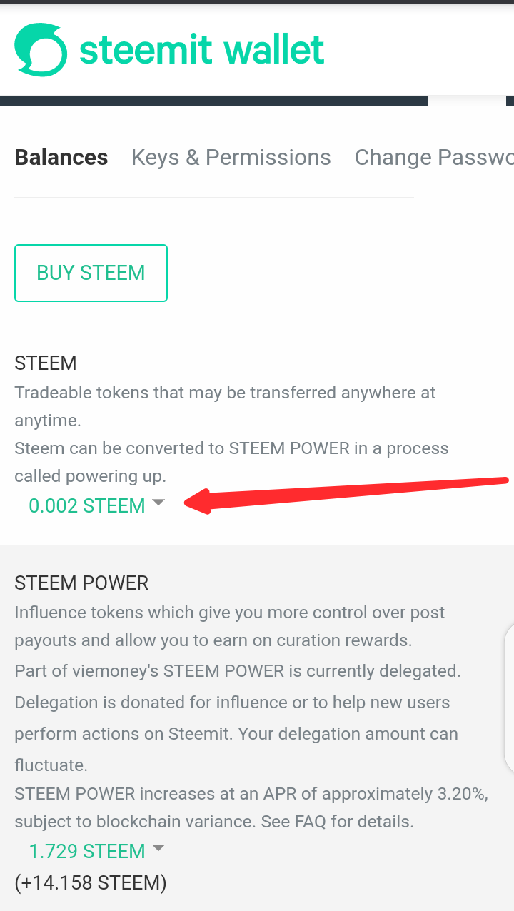
Task: Open the Change Password tab
Action: coord(434,158)
